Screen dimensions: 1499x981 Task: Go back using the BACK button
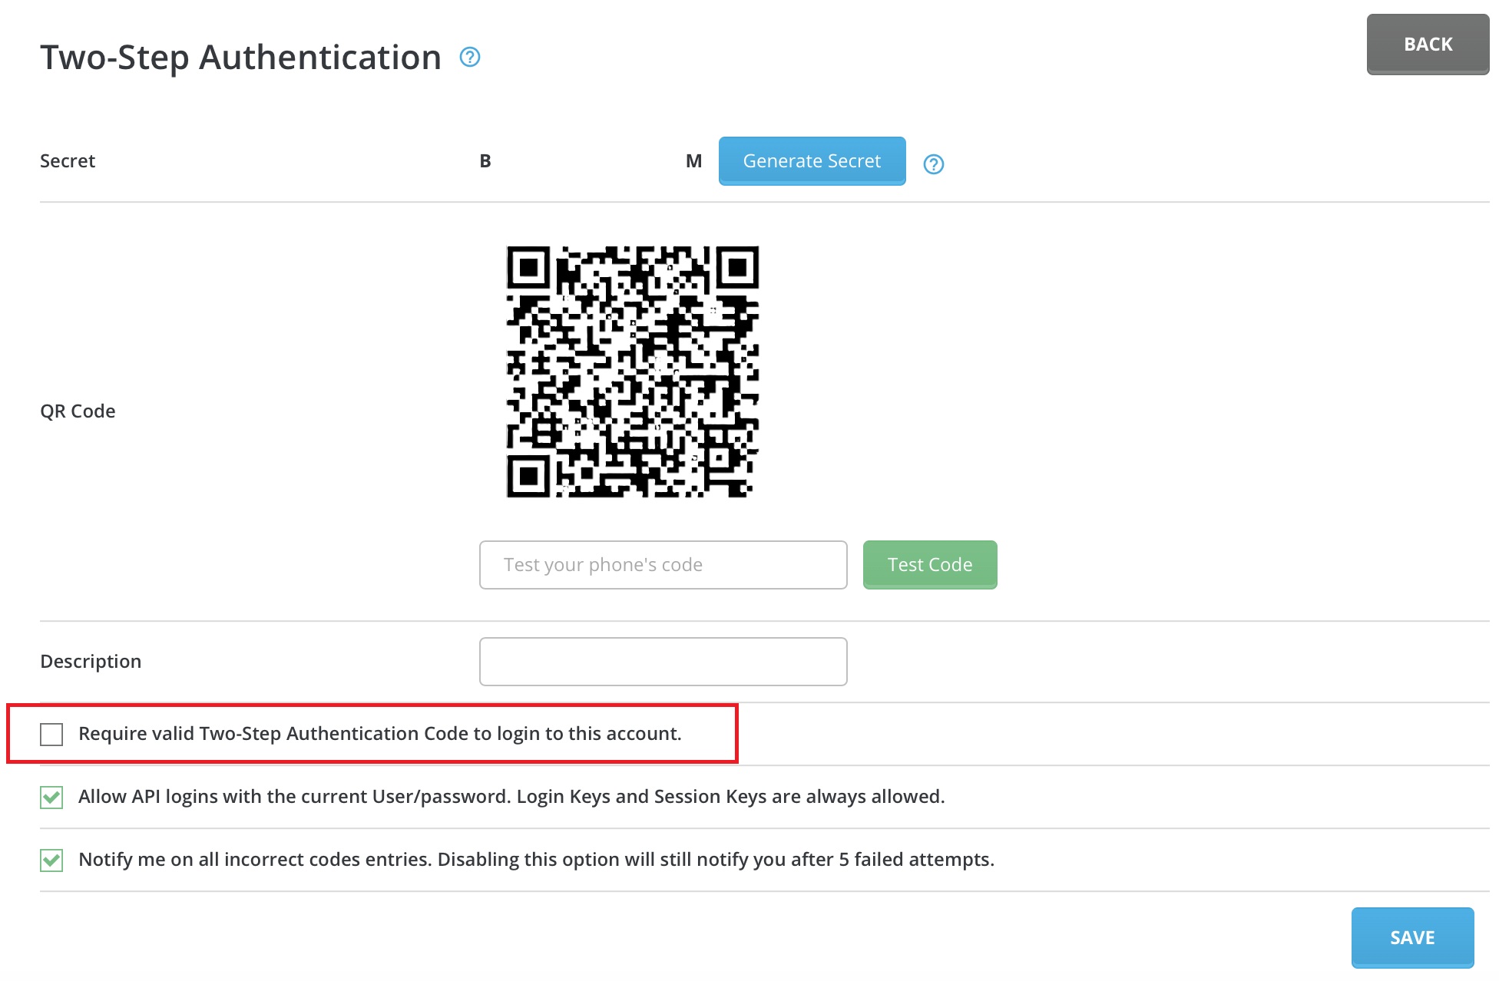click(x=1428, y=45)
